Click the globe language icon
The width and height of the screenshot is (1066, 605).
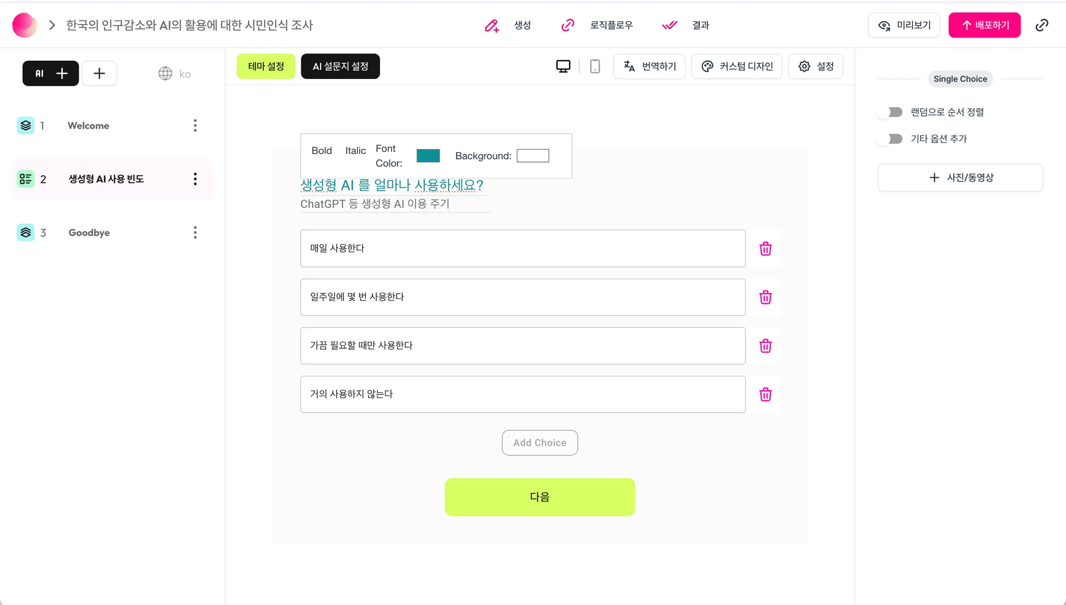165,73
